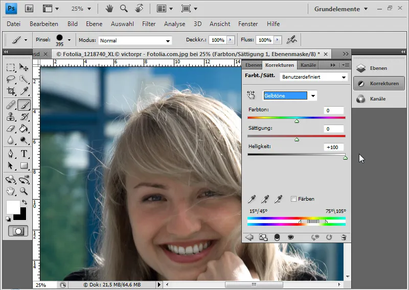Open the Modus Normal blend dropdown

pos(135,40)
